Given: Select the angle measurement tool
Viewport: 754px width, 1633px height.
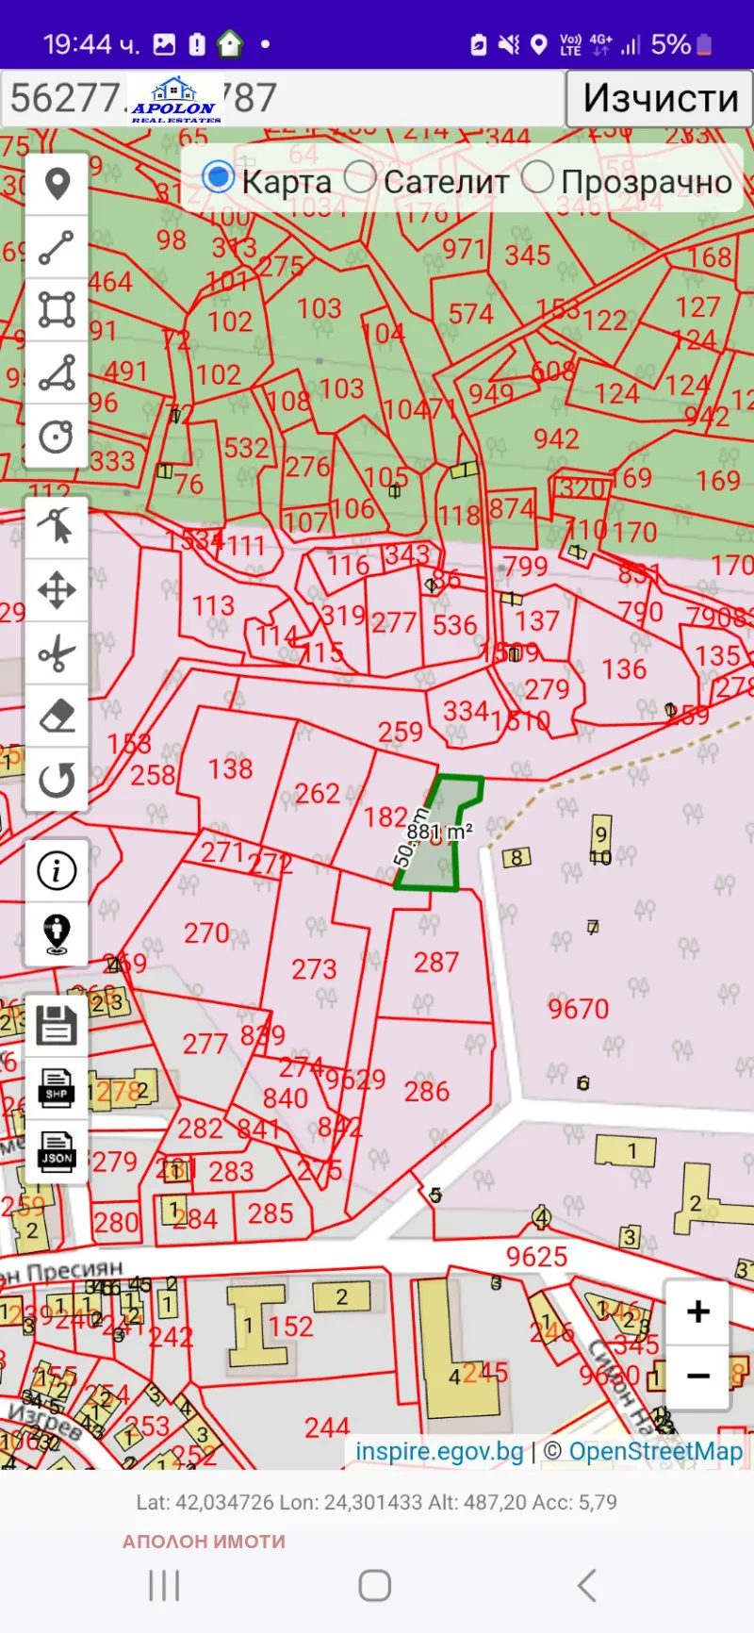Looking at the screenshot, I should [57, 373].
